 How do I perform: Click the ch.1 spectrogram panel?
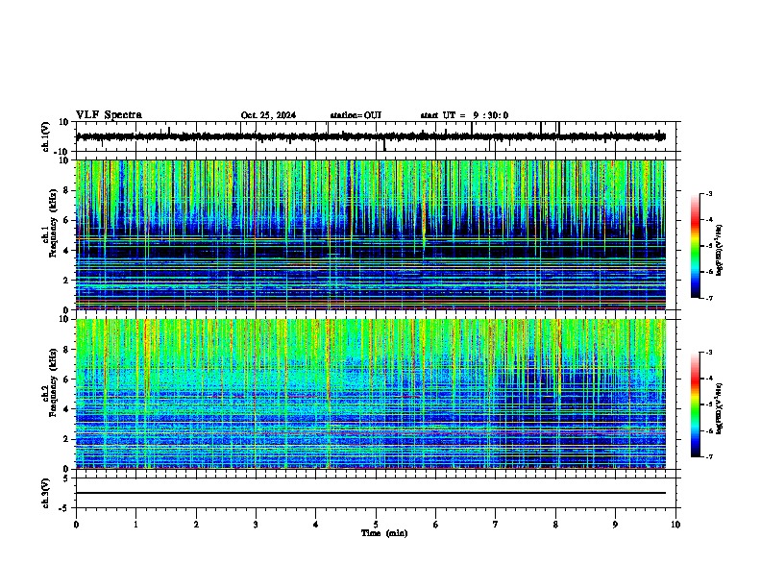coord(371,234)
